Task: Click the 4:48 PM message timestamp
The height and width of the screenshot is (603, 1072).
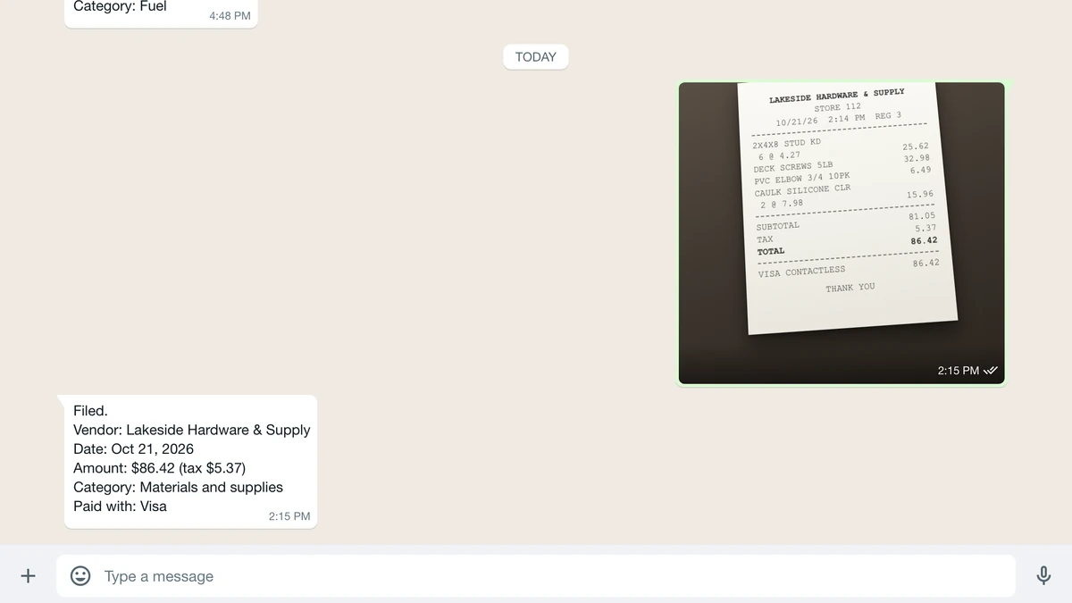Action: coord(230,16)
